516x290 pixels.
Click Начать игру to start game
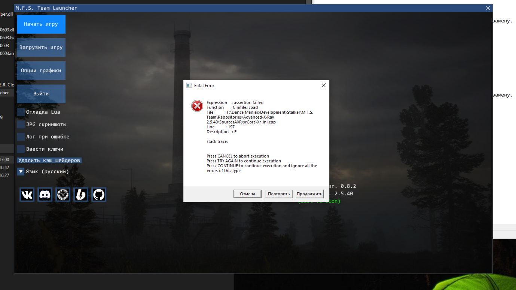[41, 24]
